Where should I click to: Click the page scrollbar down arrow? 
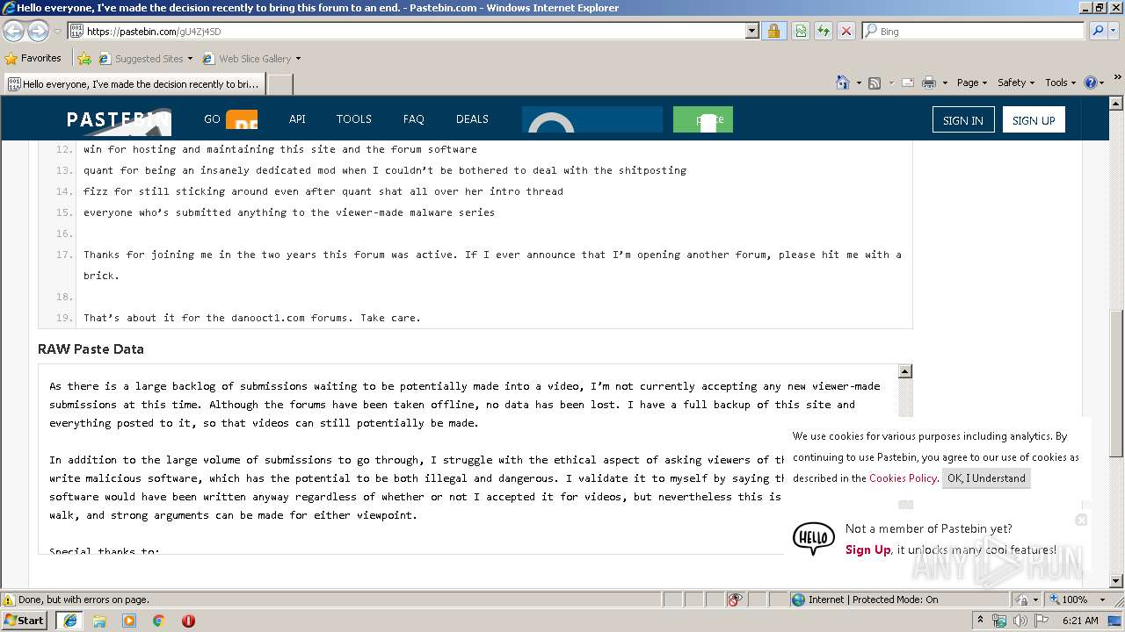click(1116, 581)
